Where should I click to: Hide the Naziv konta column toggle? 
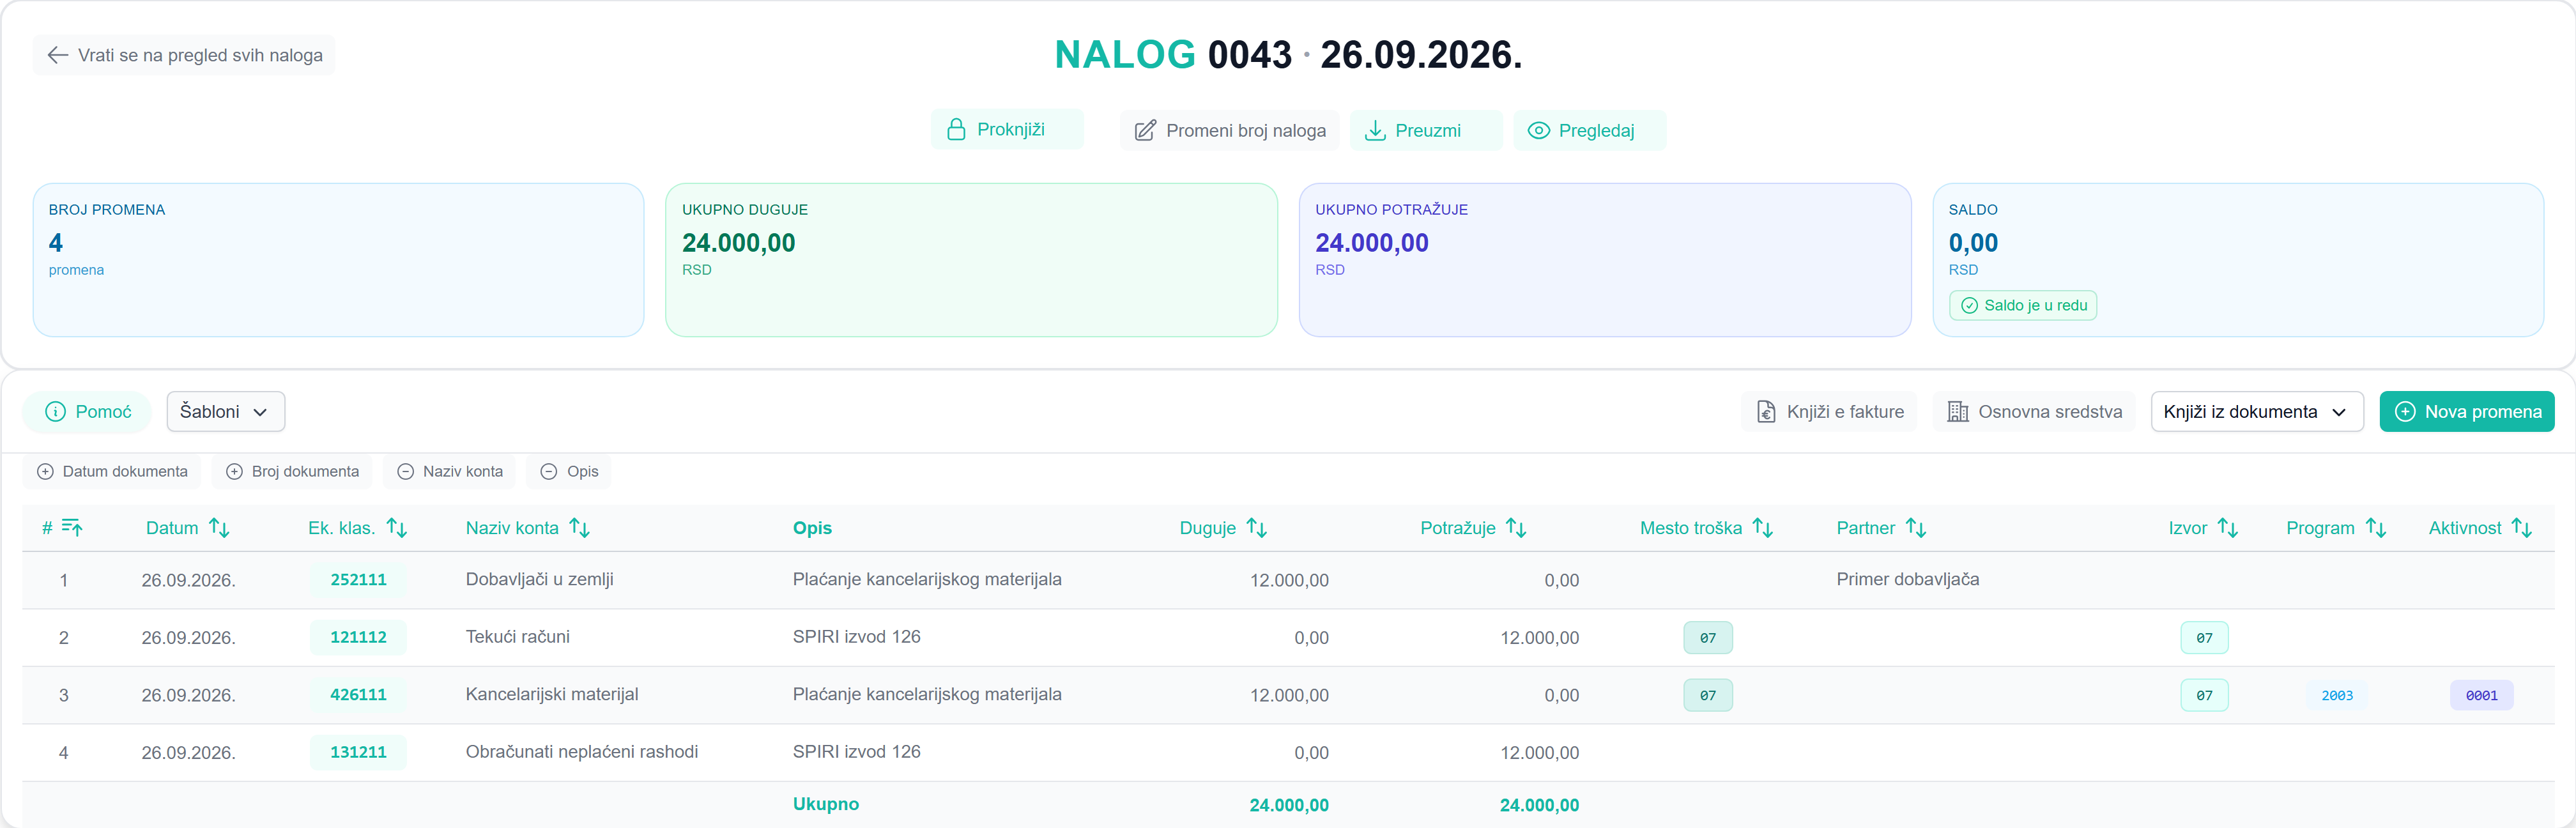click(x=449, y=471)
